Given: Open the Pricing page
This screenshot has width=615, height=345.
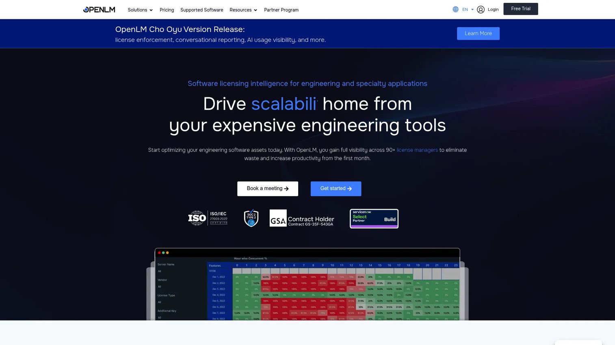Looking at the screenshot, I should coord(167,10).
